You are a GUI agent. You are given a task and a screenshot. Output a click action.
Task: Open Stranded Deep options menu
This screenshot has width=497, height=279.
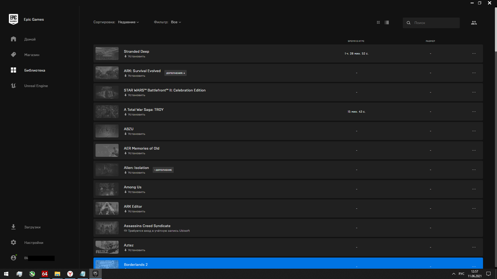pos(474,53)
